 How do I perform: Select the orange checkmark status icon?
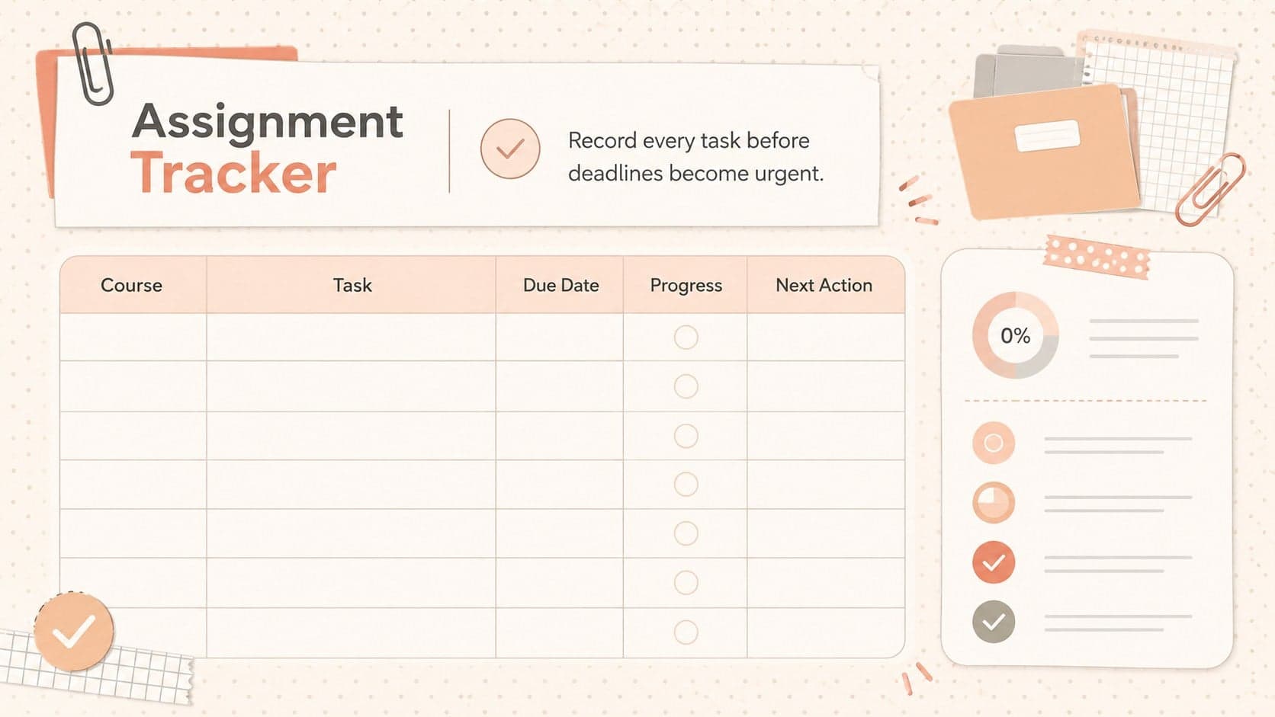click(994, 562)
